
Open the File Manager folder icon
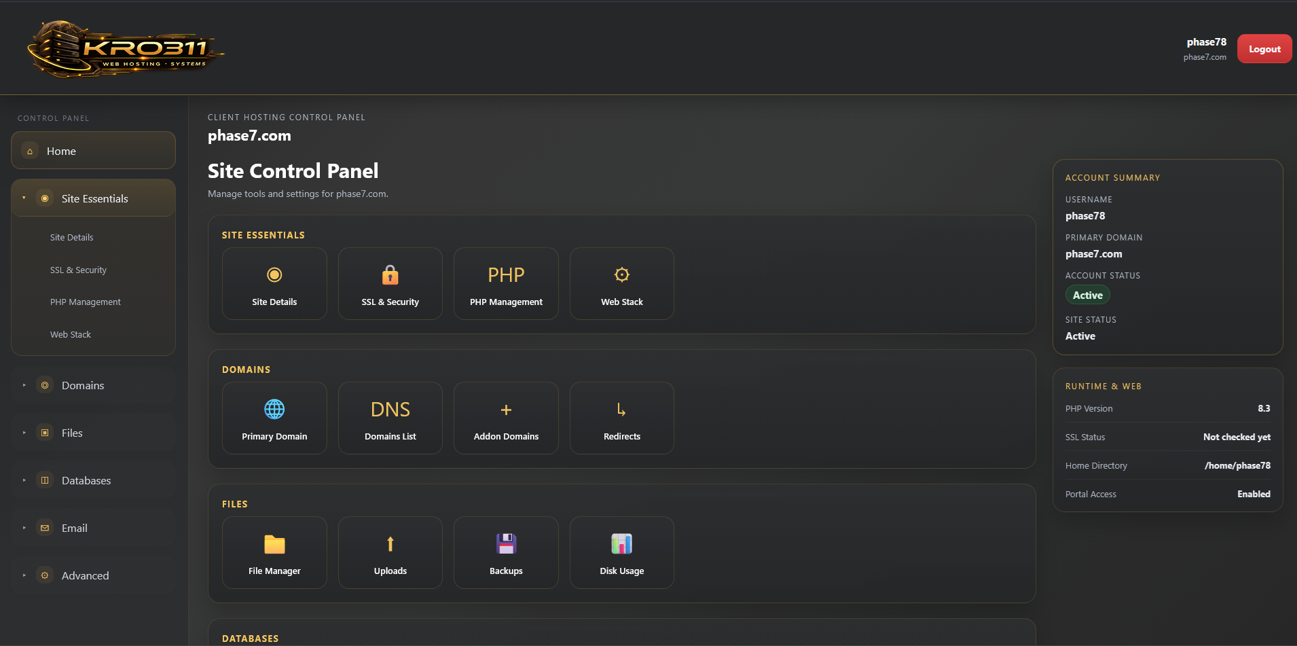click(274, 543)
